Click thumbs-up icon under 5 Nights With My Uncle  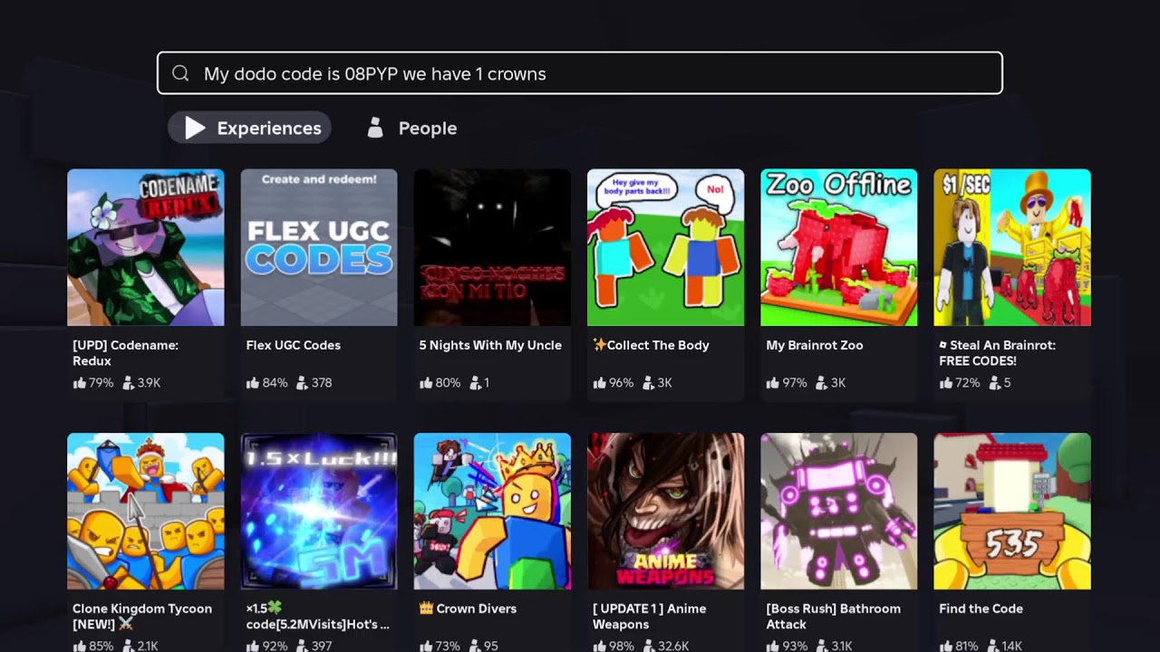[x=426, y=382]
